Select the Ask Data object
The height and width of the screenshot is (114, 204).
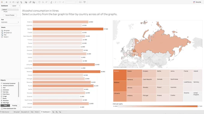point(4,92)
